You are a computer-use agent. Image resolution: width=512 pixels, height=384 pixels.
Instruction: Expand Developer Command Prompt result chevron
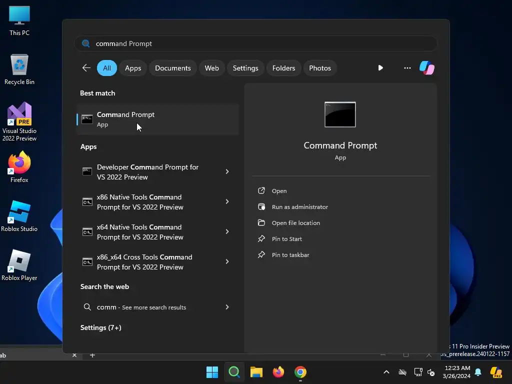point(227,171)
